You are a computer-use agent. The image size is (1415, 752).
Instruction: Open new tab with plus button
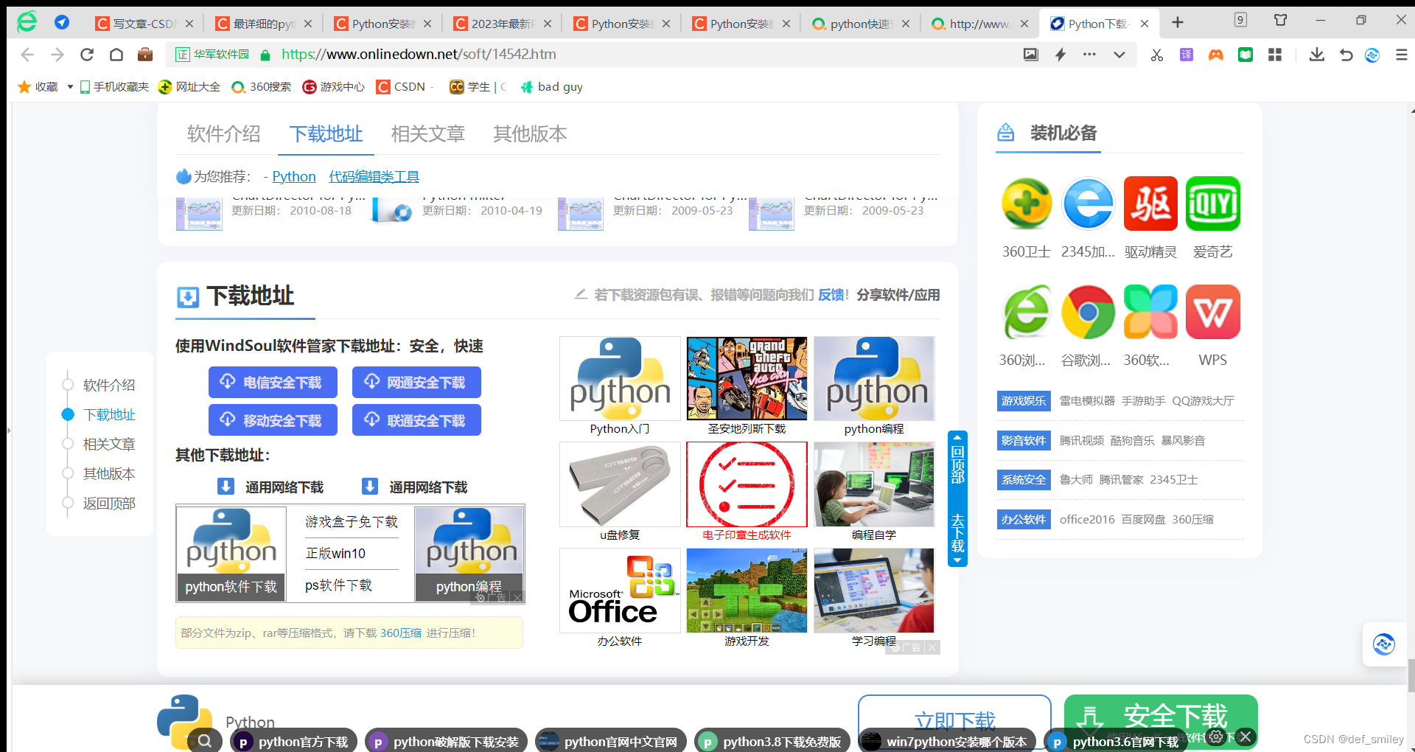click(1178, 23)
